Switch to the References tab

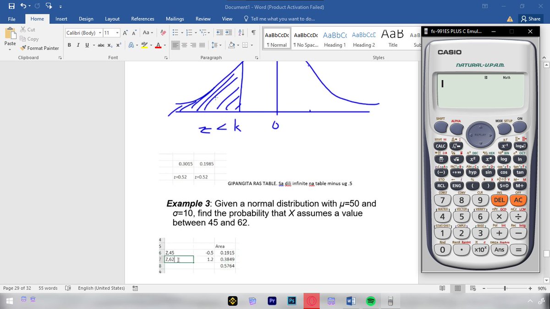143,19
